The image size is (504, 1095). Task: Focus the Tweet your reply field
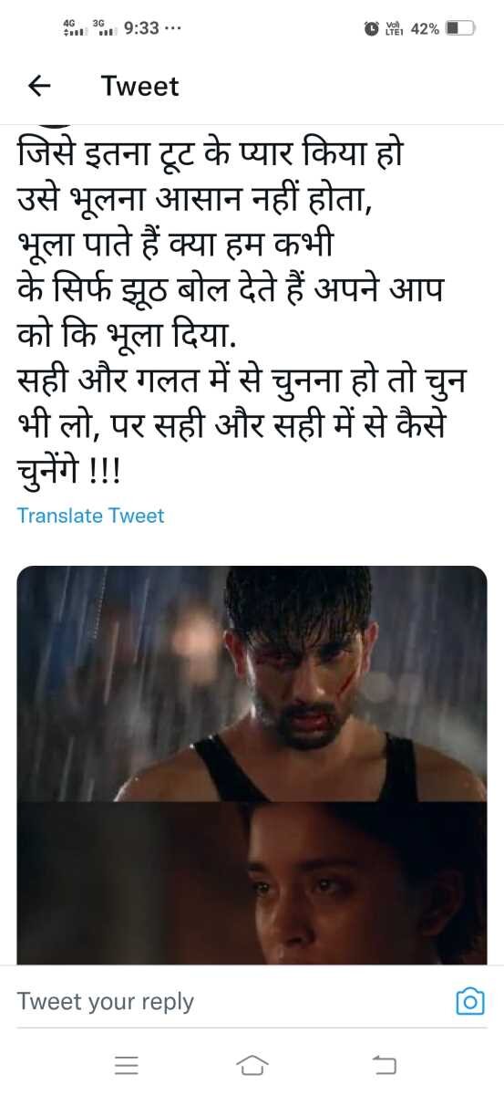[x=230, y=1001]
